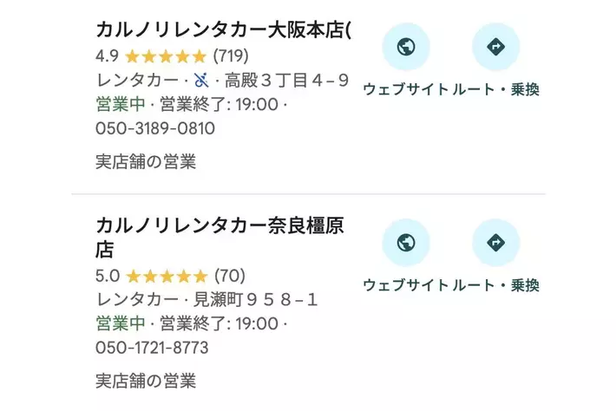The height and width of the screenshot is (411, 616).
Task: Click the wheelchair accessibility icon
Action: click(201, 81)
